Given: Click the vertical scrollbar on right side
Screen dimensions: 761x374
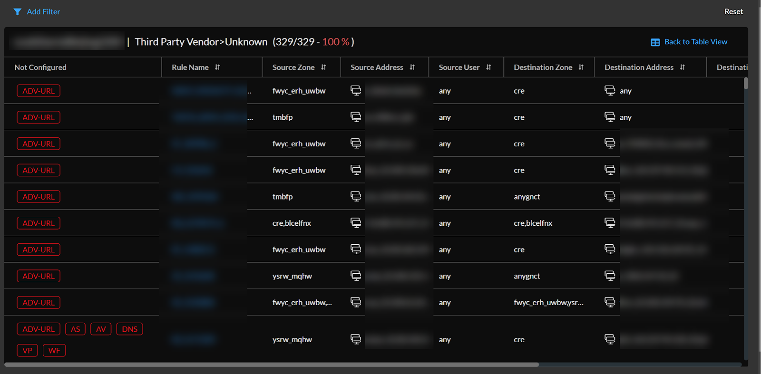Looking at the screenshot, I should (x=746, y=84).
